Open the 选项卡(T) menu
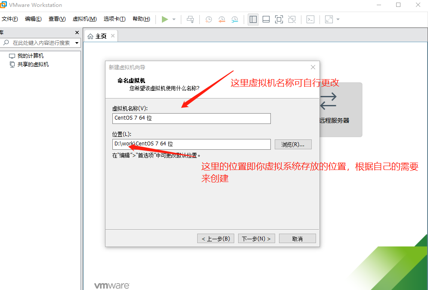This screenshot has width=428, height=290. [x=115, y=19]
